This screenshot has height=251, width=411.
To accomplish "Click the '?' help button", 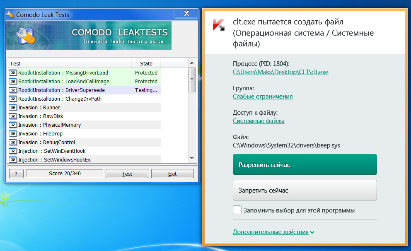I will tap(16, 174).
